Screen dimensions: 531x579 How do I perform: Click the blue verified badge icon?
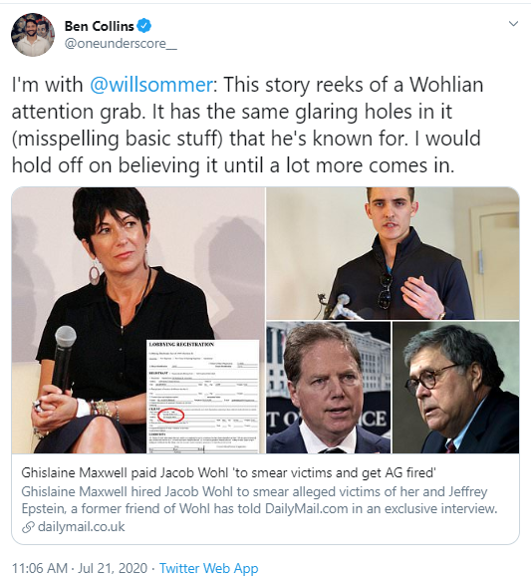coord(144,26)
